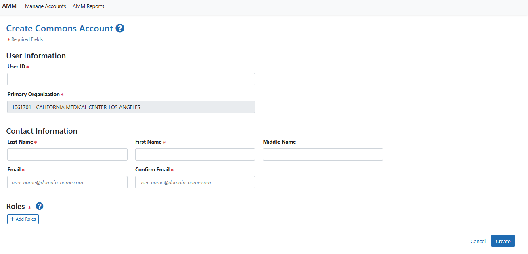Image resolution: width=528 pixels, height=254 pixels.
Task: Click the Email input field
Action: tap(67, 182)
